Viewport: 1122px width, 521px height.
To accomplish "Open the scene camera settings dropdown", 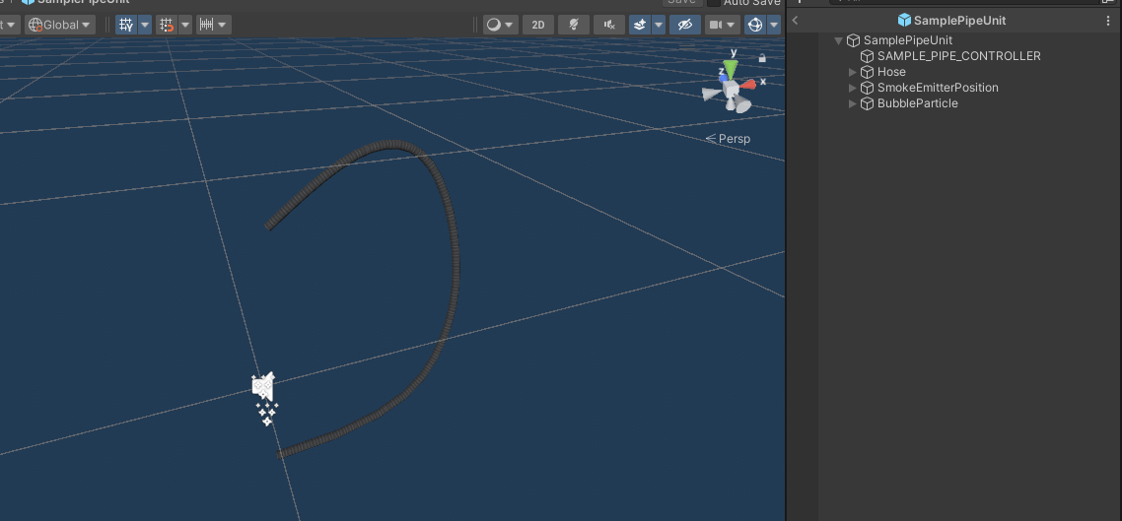I will (x=722, y=25).
